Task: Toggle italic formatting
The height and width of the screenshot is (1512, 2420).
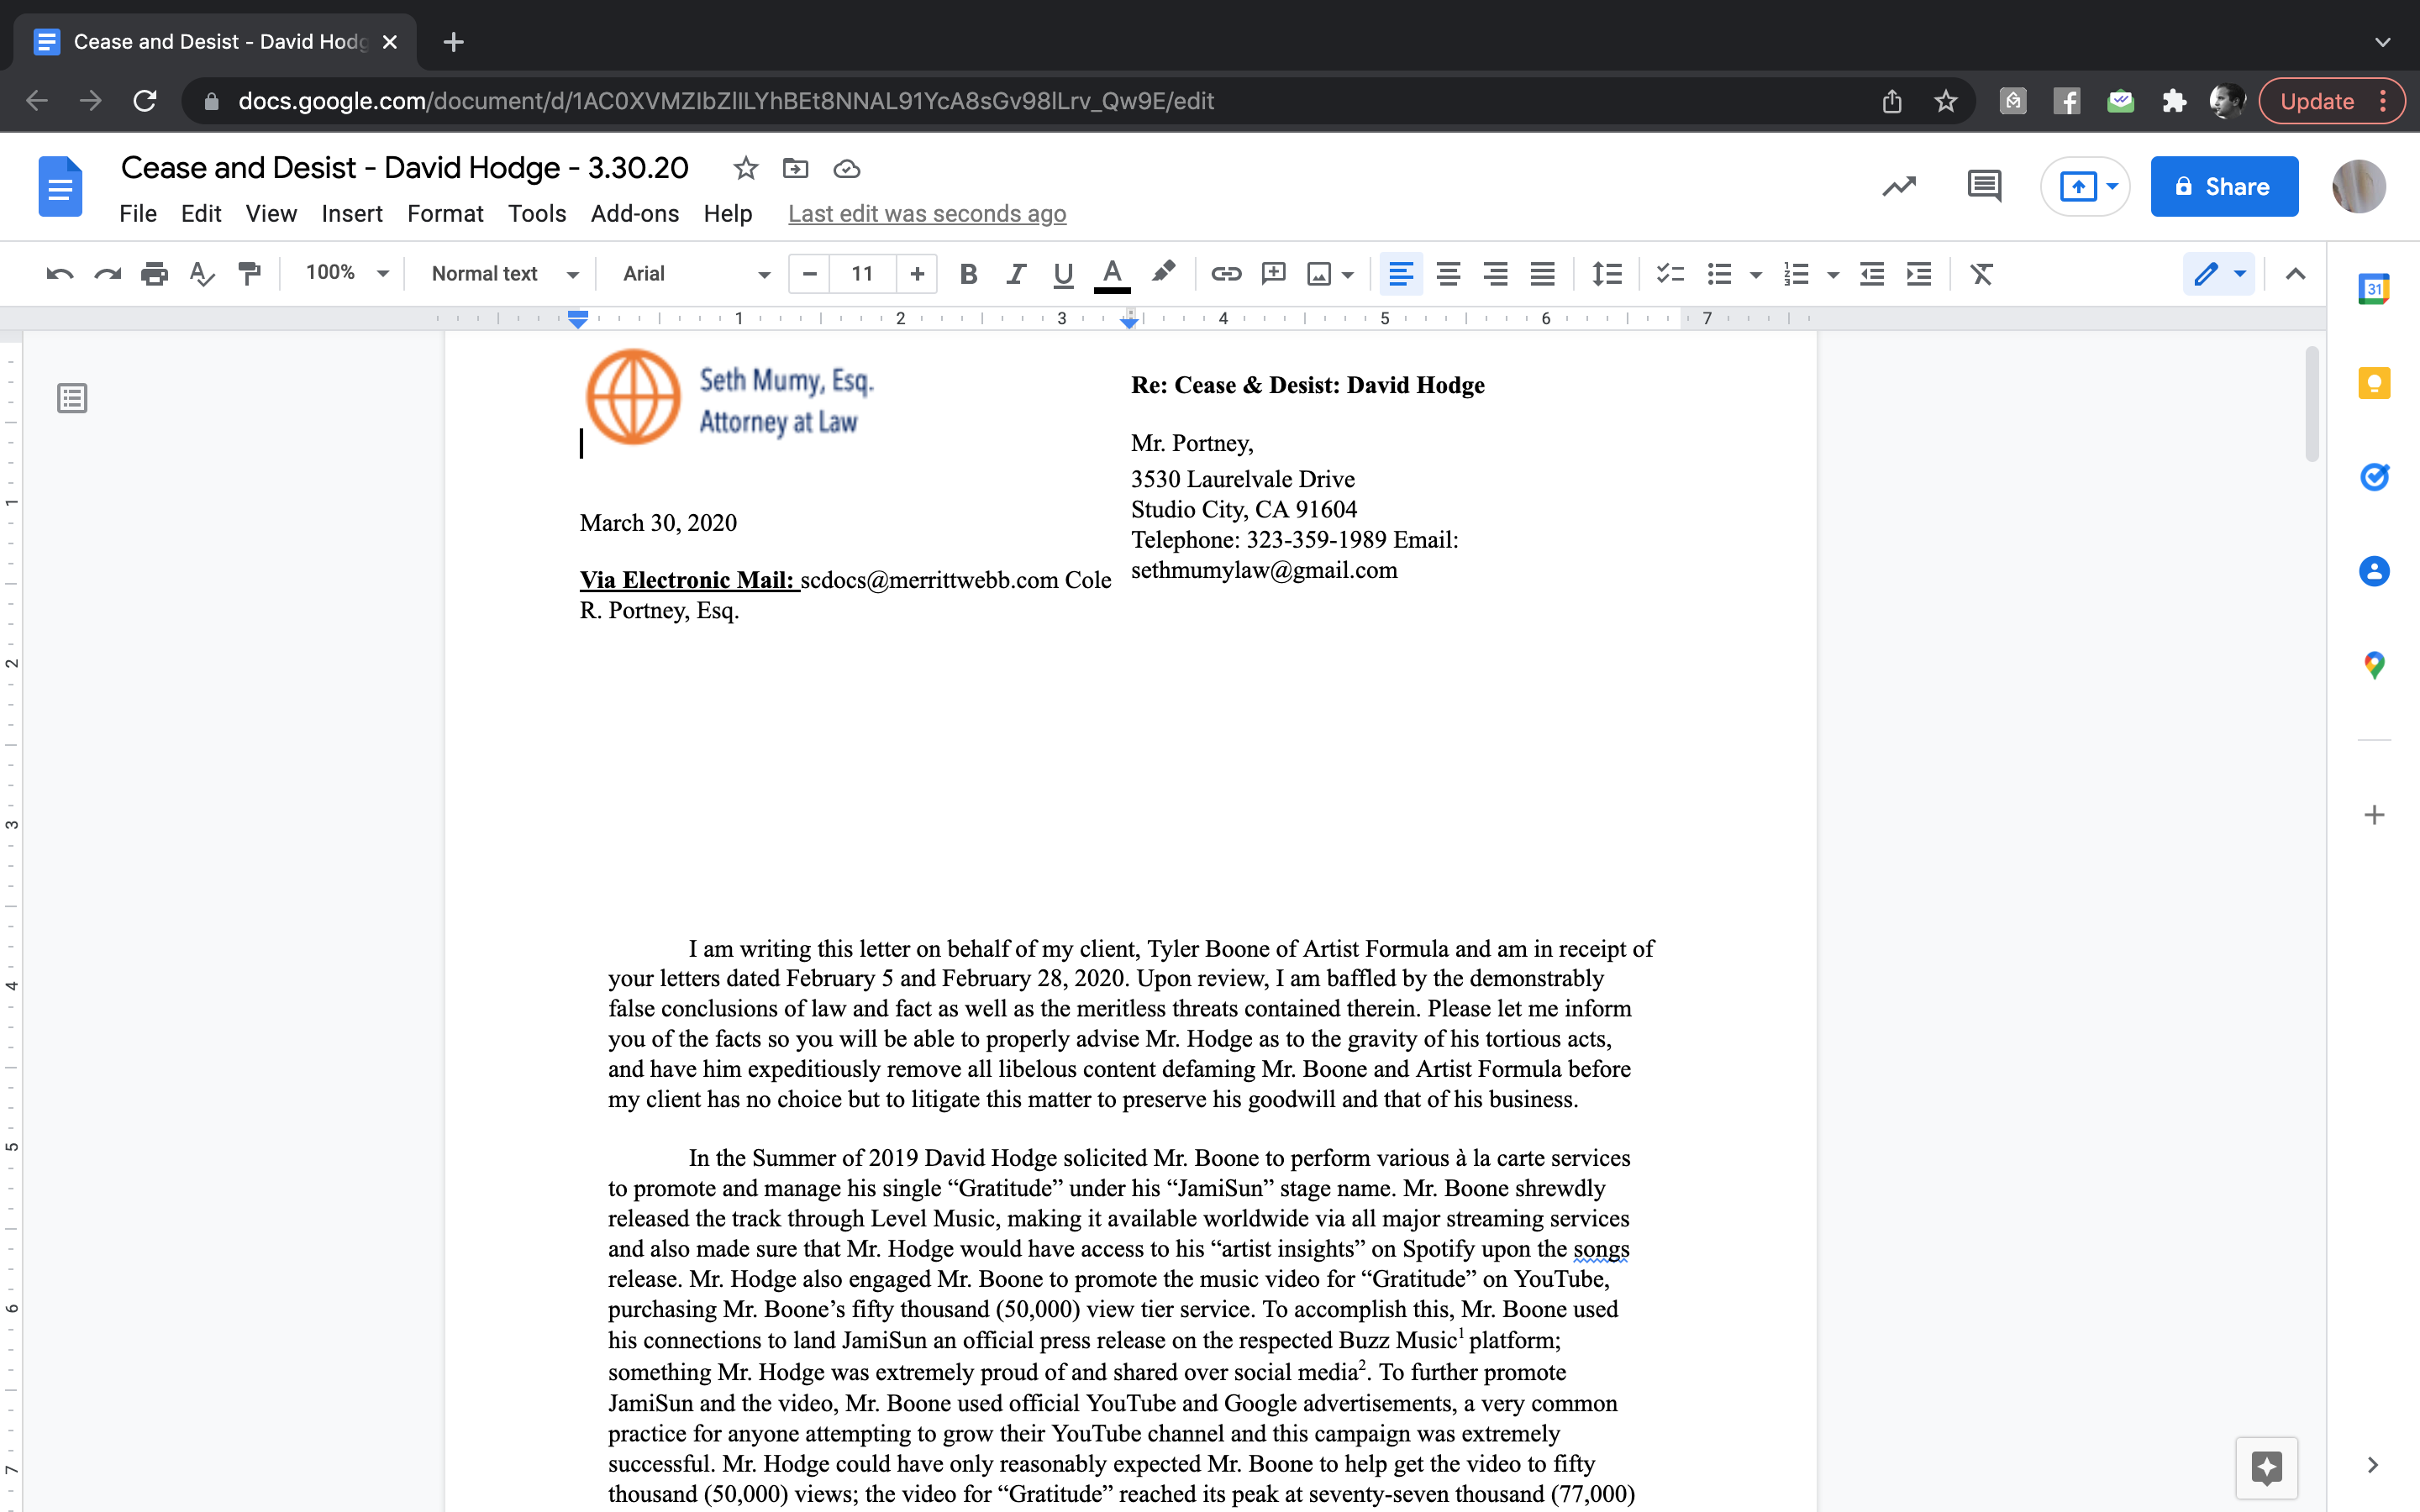Action: coord(1016,274)
